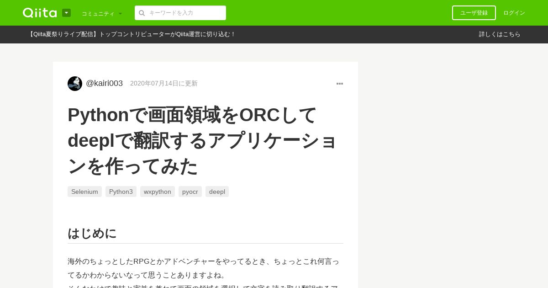Click the ユーザ登録 button
The image size is (548, 288).
click(474, 13)
